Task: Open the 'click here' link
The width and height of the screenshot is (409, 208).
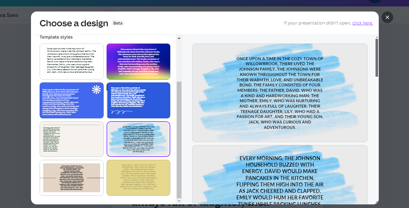Action: click(x=362, y=23)
